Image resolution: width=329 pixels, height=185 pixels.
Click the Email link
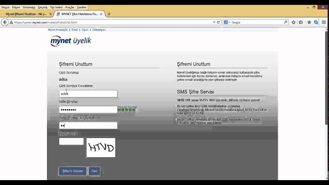75,30
